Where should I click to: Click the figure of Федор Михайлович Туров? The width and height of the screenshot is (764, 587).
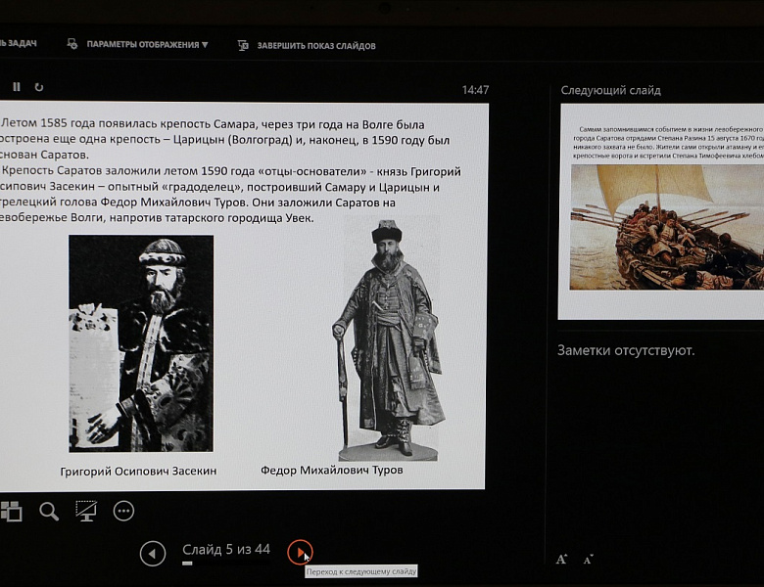point(388,339)
